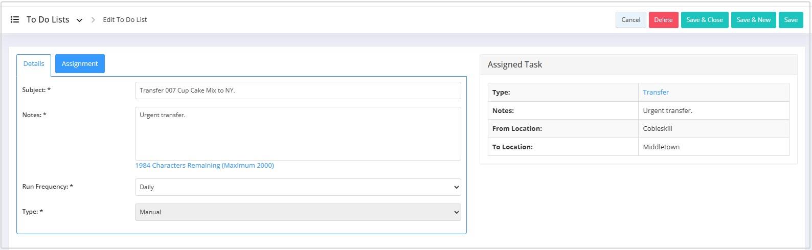Image resolution: width=812 pixels, height=250 pixels.
Task: Cancel editing the to do list
Action: [x=630, y=20]
